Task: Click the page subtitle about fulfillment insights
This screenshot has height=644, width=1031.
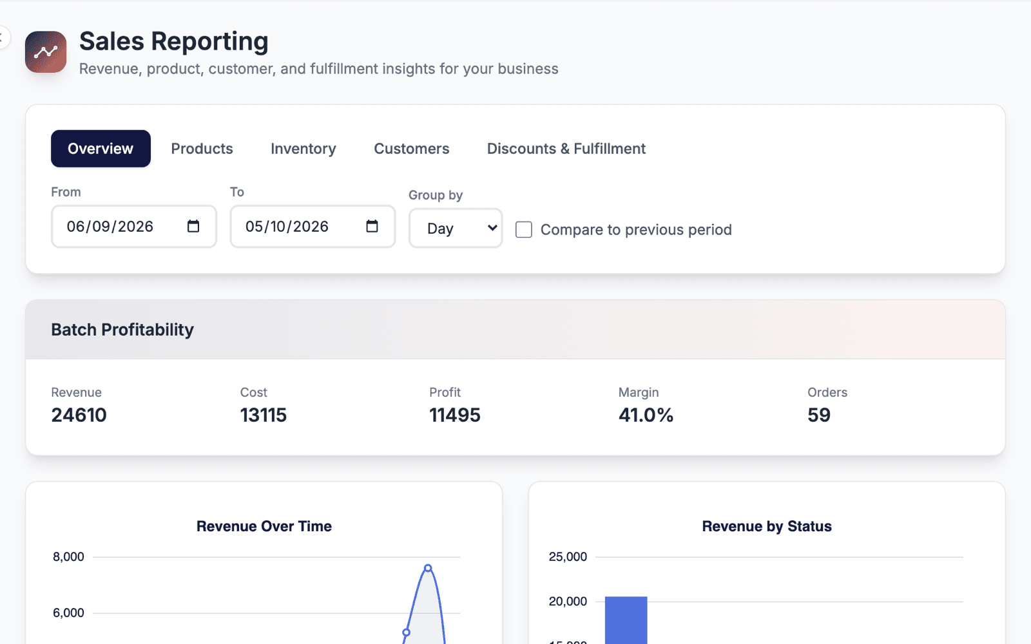Action: [319, 69]
